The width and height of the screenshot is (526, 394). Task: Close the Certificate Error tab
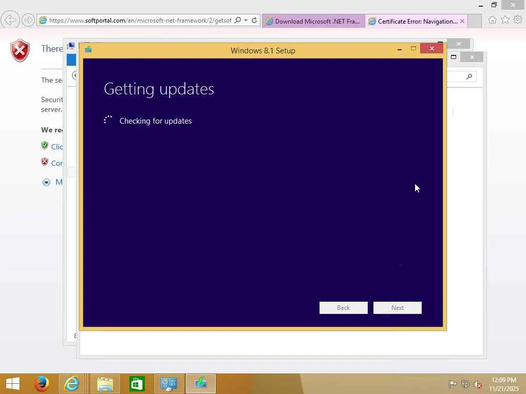coord(462,21)
